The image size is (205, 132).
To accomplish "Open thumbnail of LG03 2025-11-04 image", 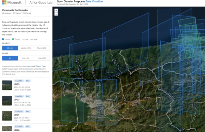I will 7,101.
